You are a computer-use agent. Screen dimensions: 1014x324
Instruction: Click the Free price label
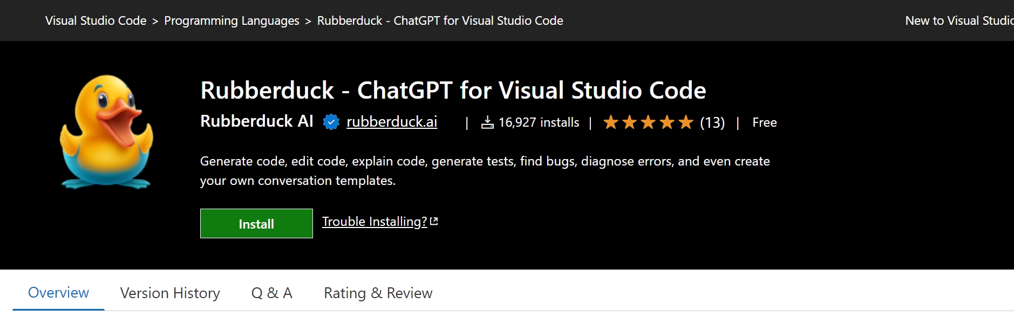pos(764,122)
